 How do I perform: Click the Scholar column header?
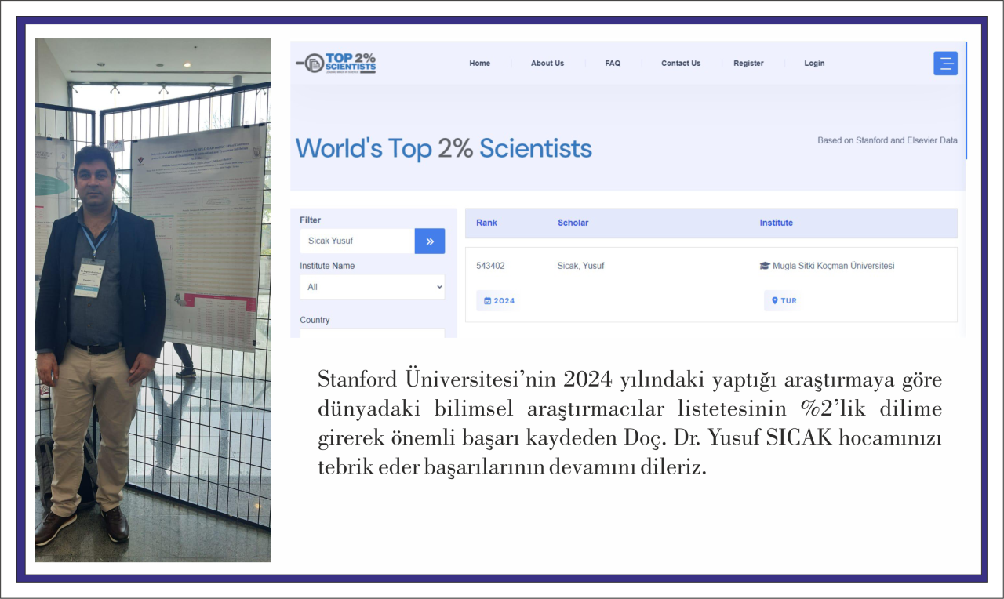[573, 223]
